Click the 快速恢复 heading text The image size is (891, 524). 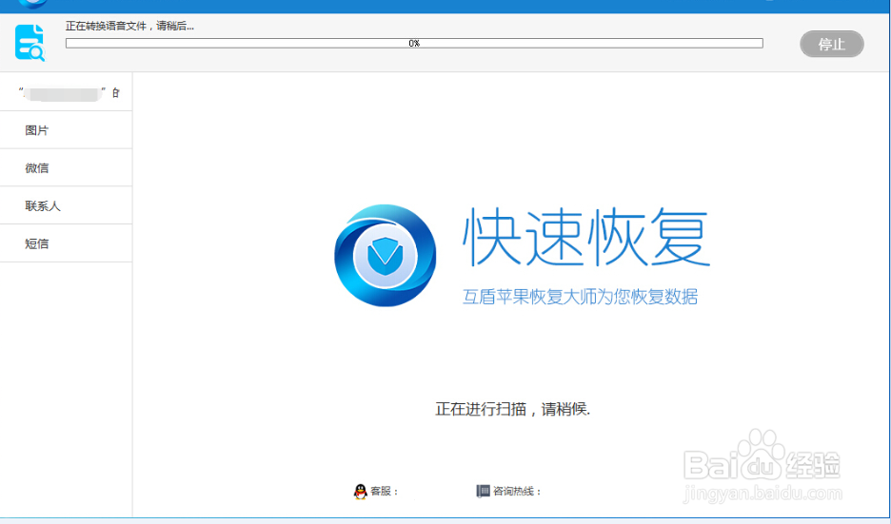(586, 237)
